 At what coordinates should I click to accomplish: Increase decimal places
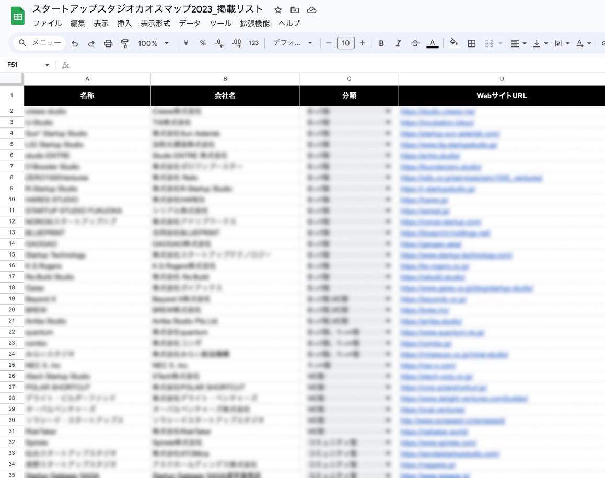pyautogui.click(x=237, y=43)
